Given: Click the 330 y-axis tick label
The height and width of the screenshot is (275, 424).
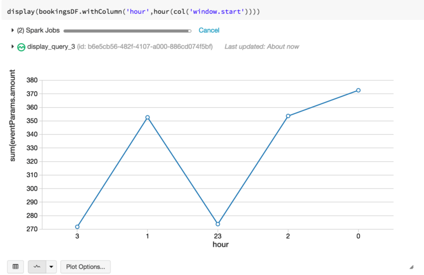Looking at the screenshot, I should (x=32, y=148).
